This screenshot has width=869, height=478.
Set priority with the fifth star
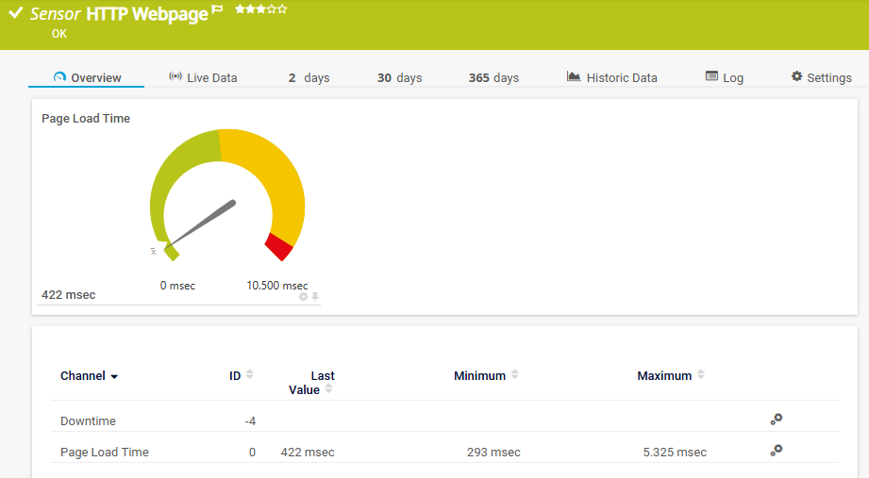click(x=282, y=8)
